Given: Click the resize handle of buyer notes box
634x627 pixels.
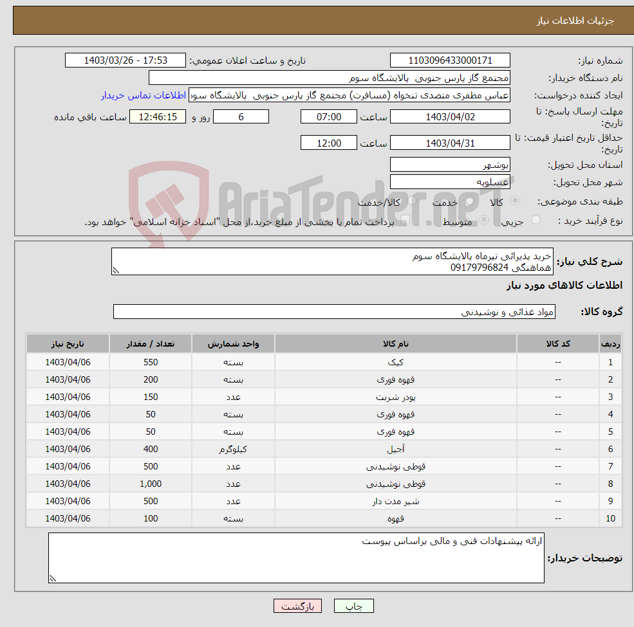Looking at the screenshot, I should (53, 579).
